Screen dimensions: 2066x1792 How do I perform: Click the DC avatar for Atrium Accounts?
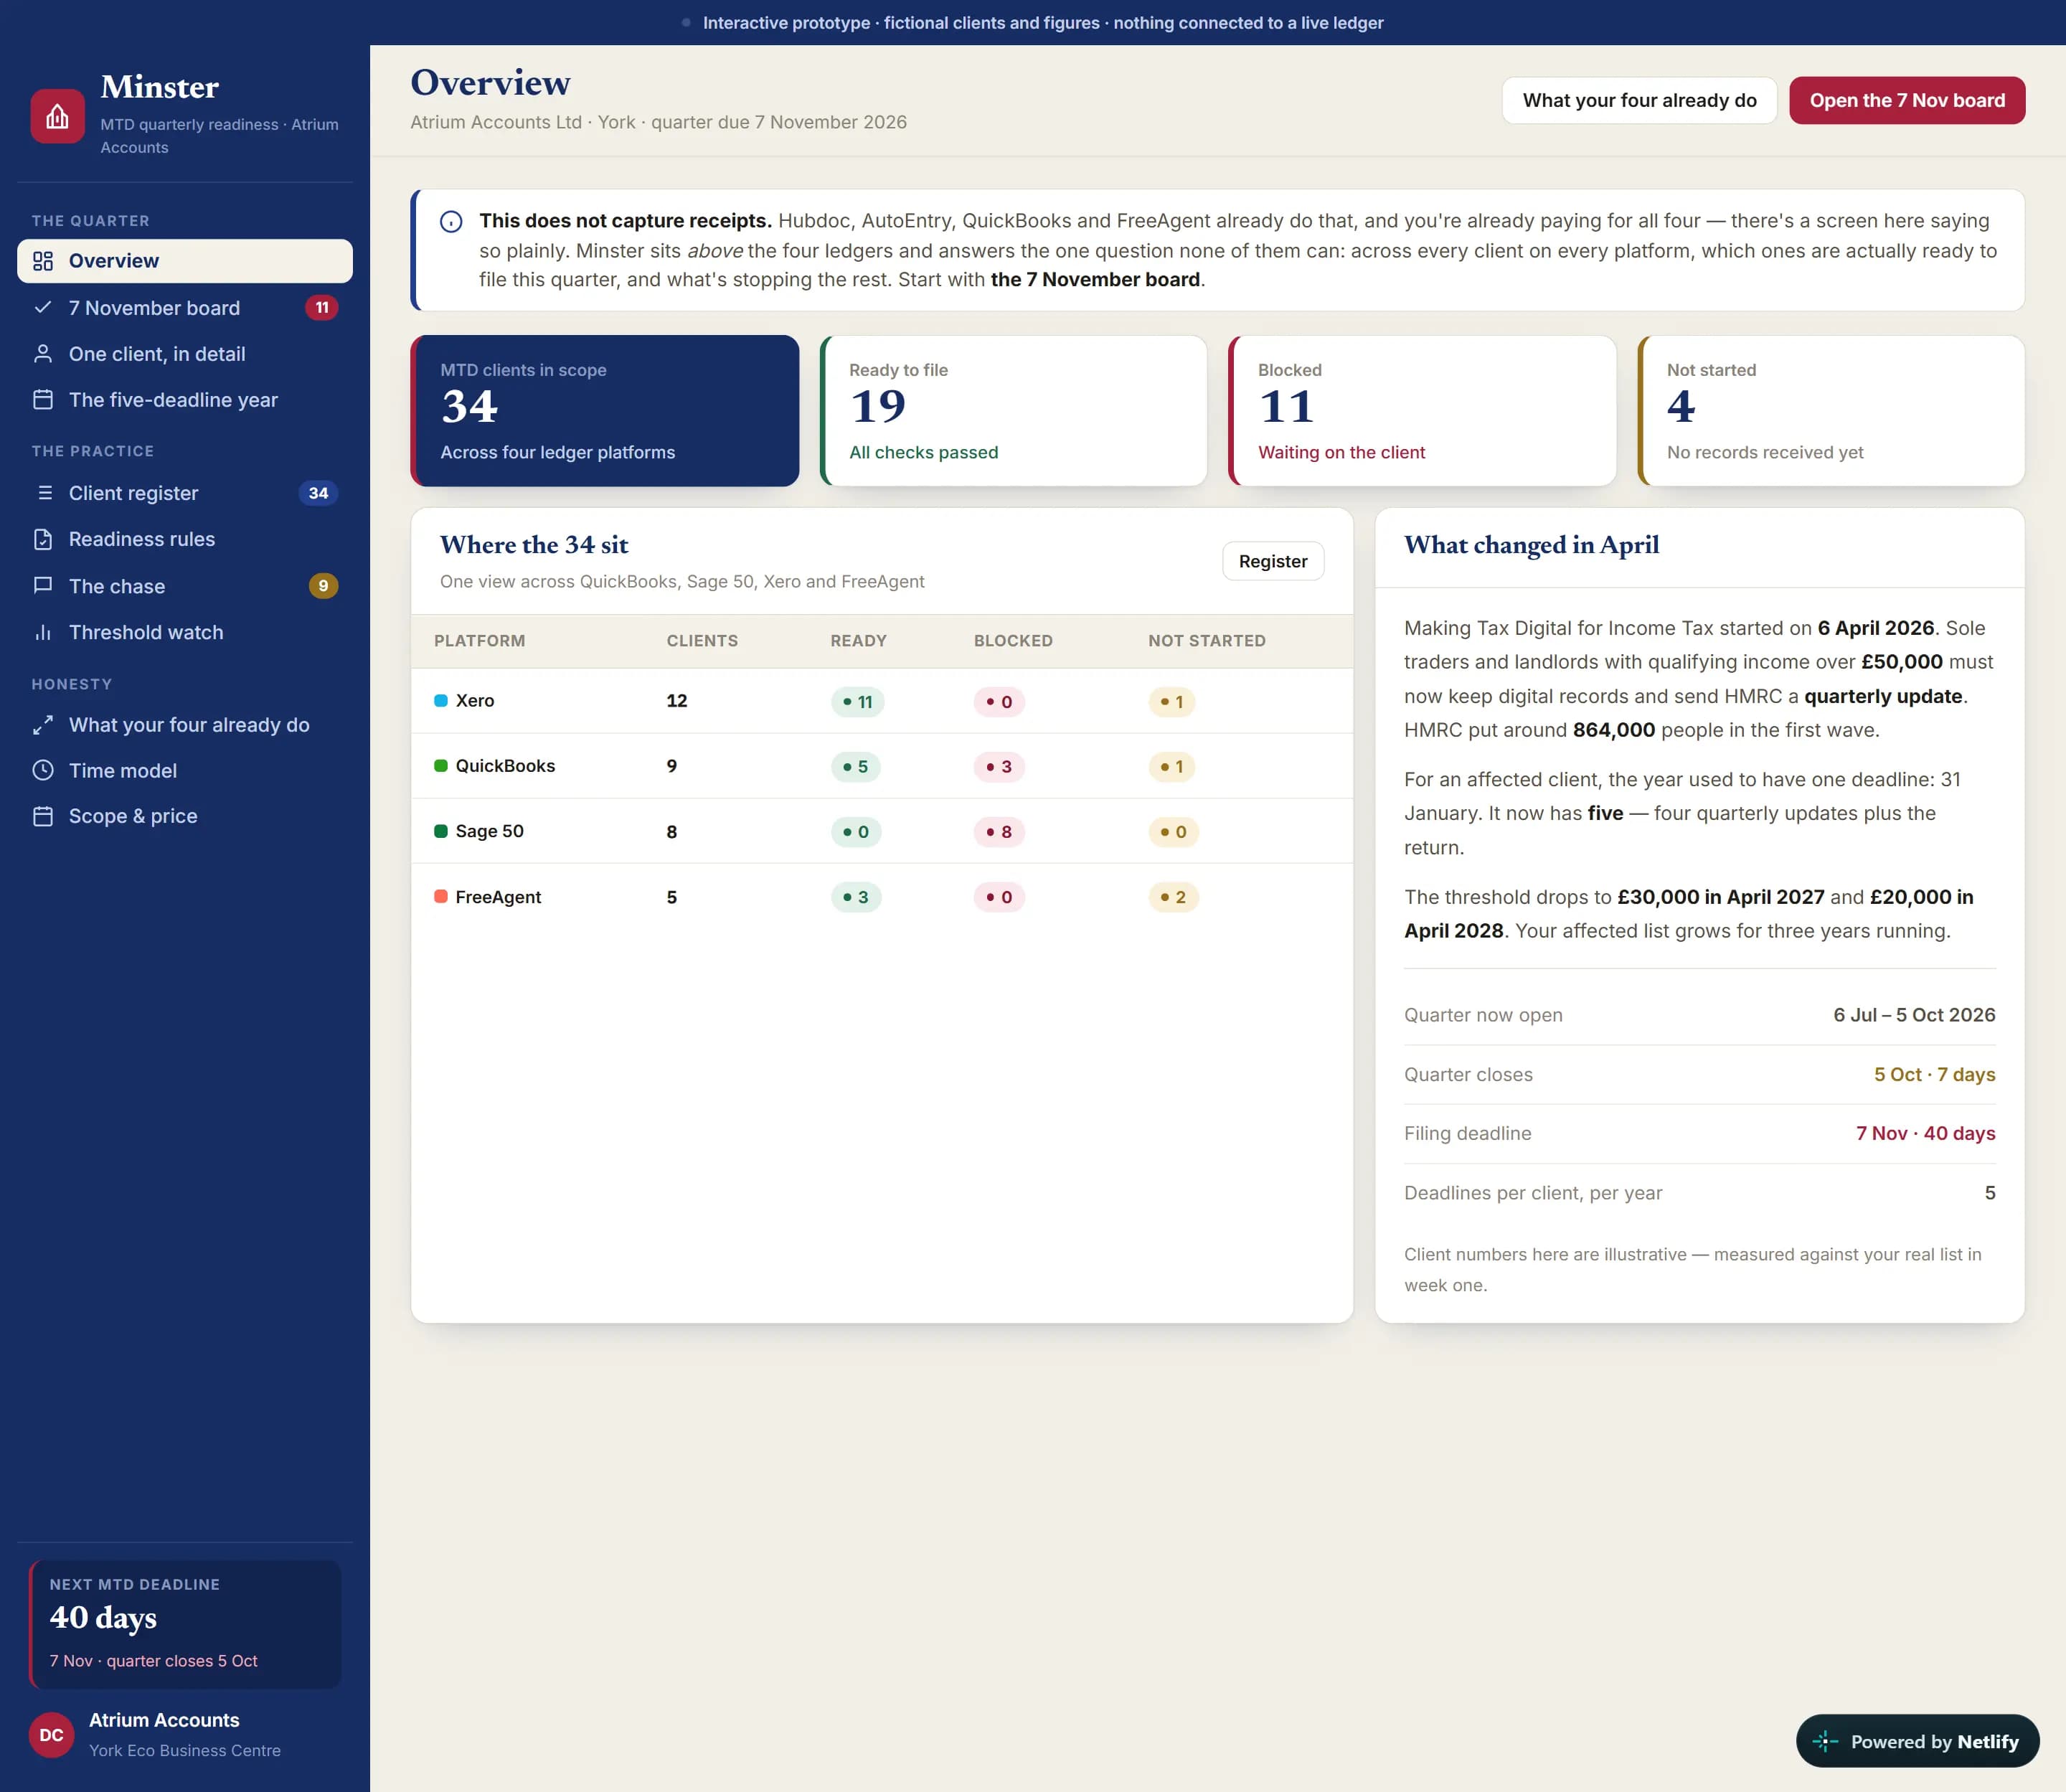51,1735
